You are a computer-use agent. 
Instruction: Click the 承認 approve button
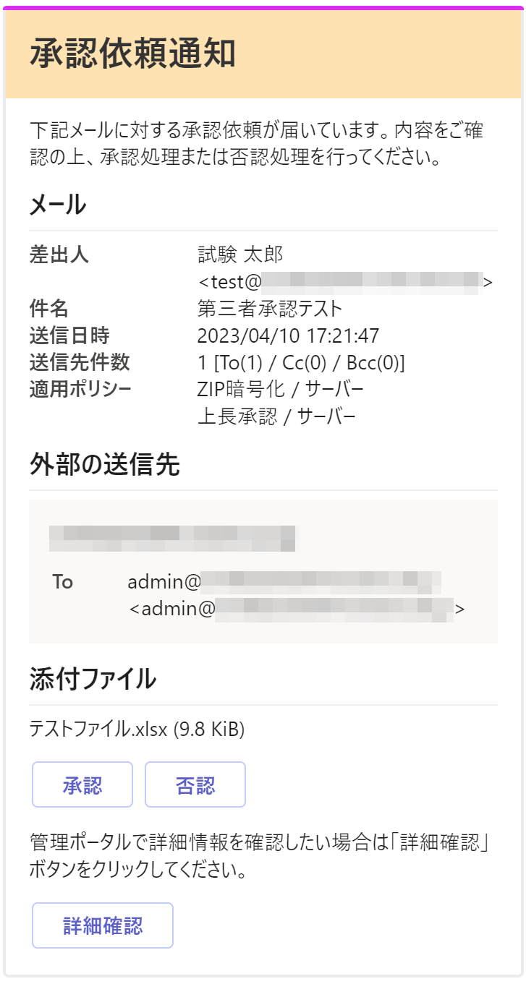82,784
